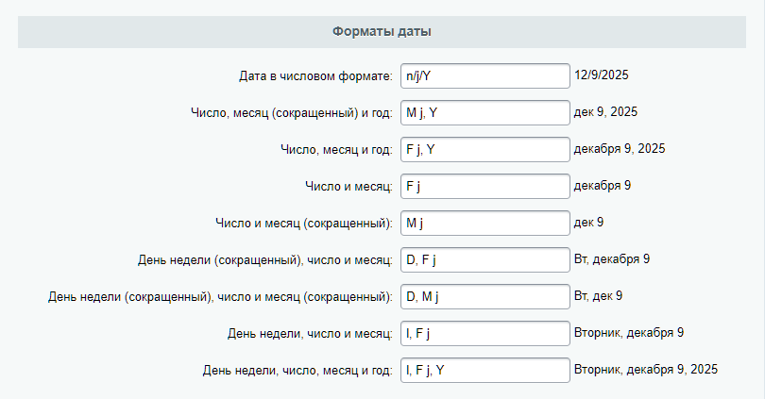Click the 'Вт, дек 9' preview text

point(598,295)
